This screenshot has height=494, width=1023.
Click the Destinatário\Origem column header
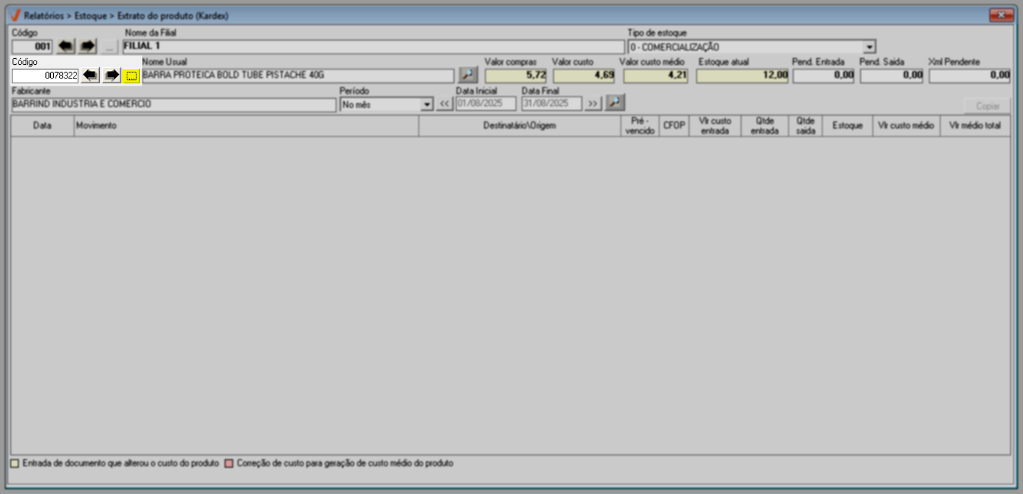point(520,125)
